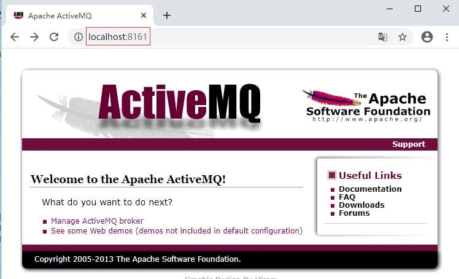Click the ActiveMQ logo banner

(179, 103)
